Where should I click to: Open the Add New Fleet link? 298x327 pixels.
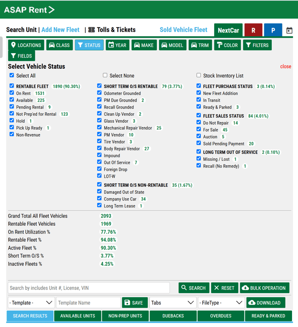[x=61, y=30]
